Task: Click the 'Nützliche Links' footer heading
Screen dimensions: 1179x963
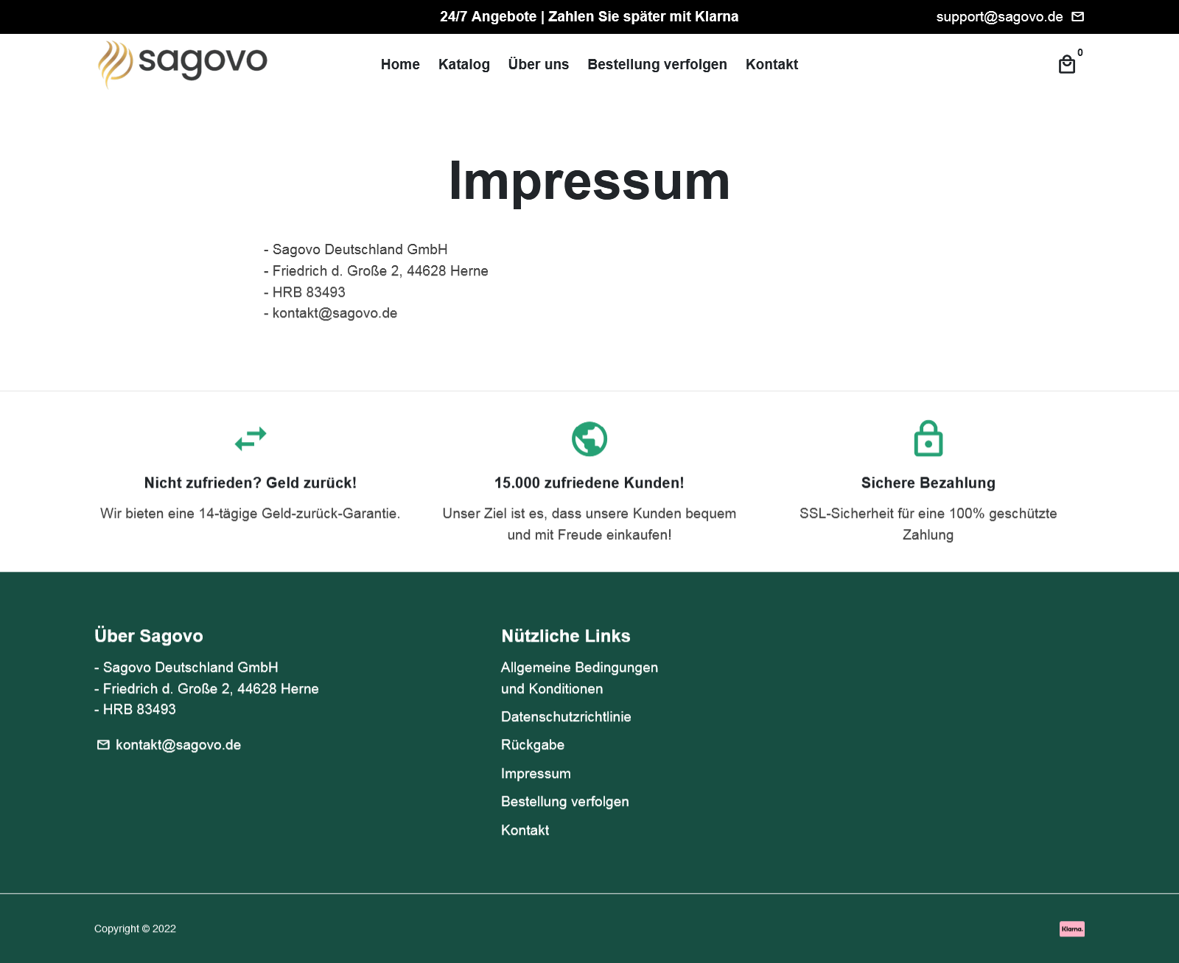Action: [566, 636]
